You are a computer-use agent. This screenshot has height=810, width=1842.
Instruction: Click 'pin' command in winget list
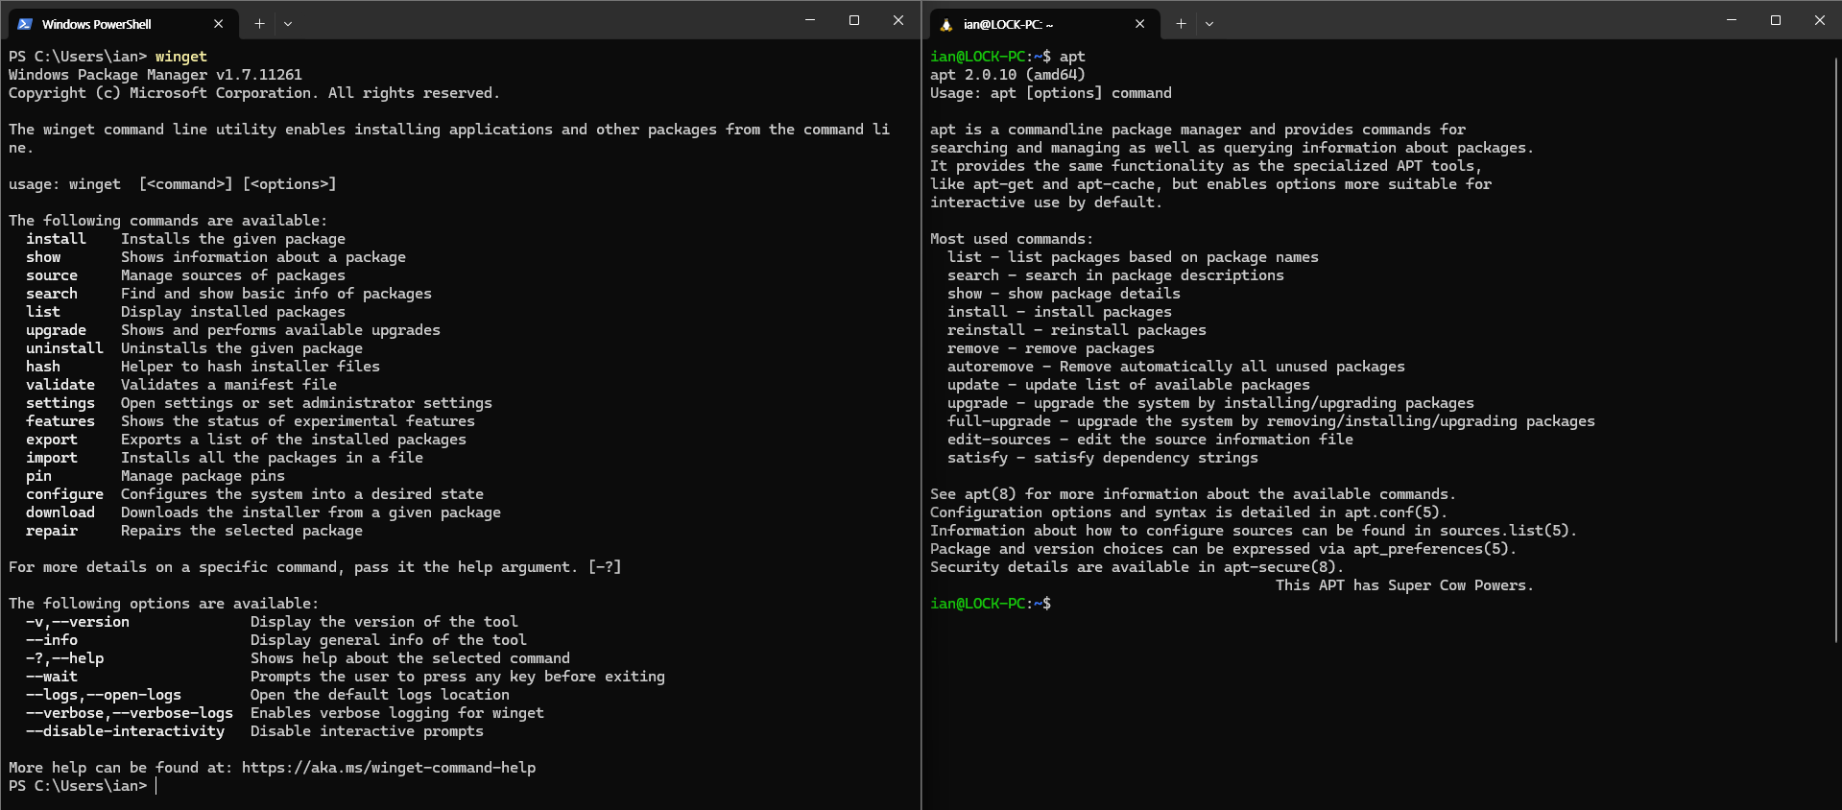coord(38,476)
